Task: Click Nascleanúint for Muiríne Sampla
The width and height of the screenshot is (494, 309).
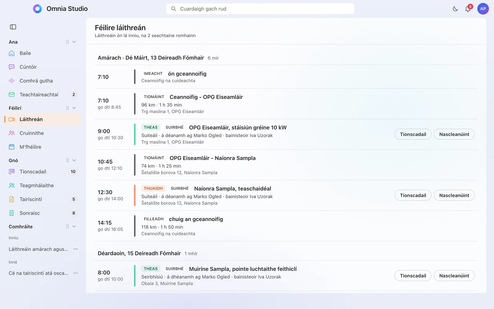Action: (454, 276)
